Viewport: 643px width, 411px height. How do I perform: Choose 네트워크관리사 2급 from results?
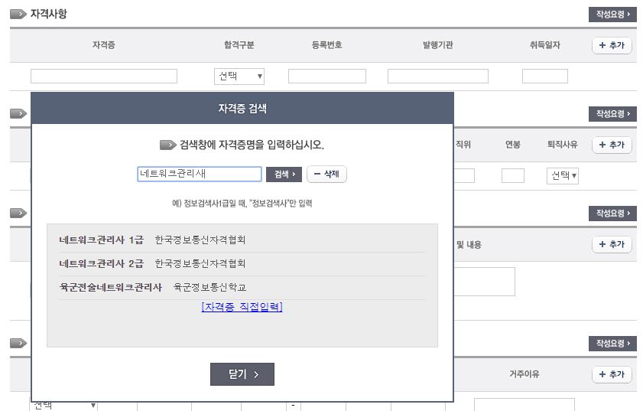pos(101,264)
